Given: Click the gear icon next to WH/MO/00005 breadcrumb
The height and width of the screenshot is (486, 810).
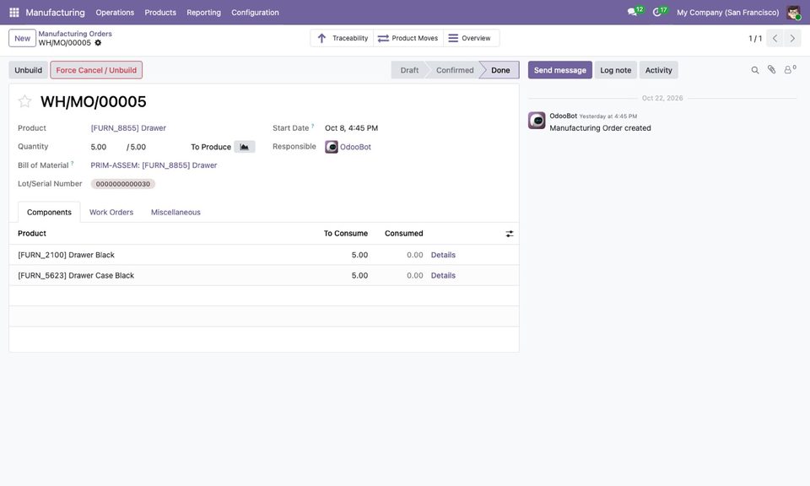Looking at the screenshot, I should click(98, 43).
